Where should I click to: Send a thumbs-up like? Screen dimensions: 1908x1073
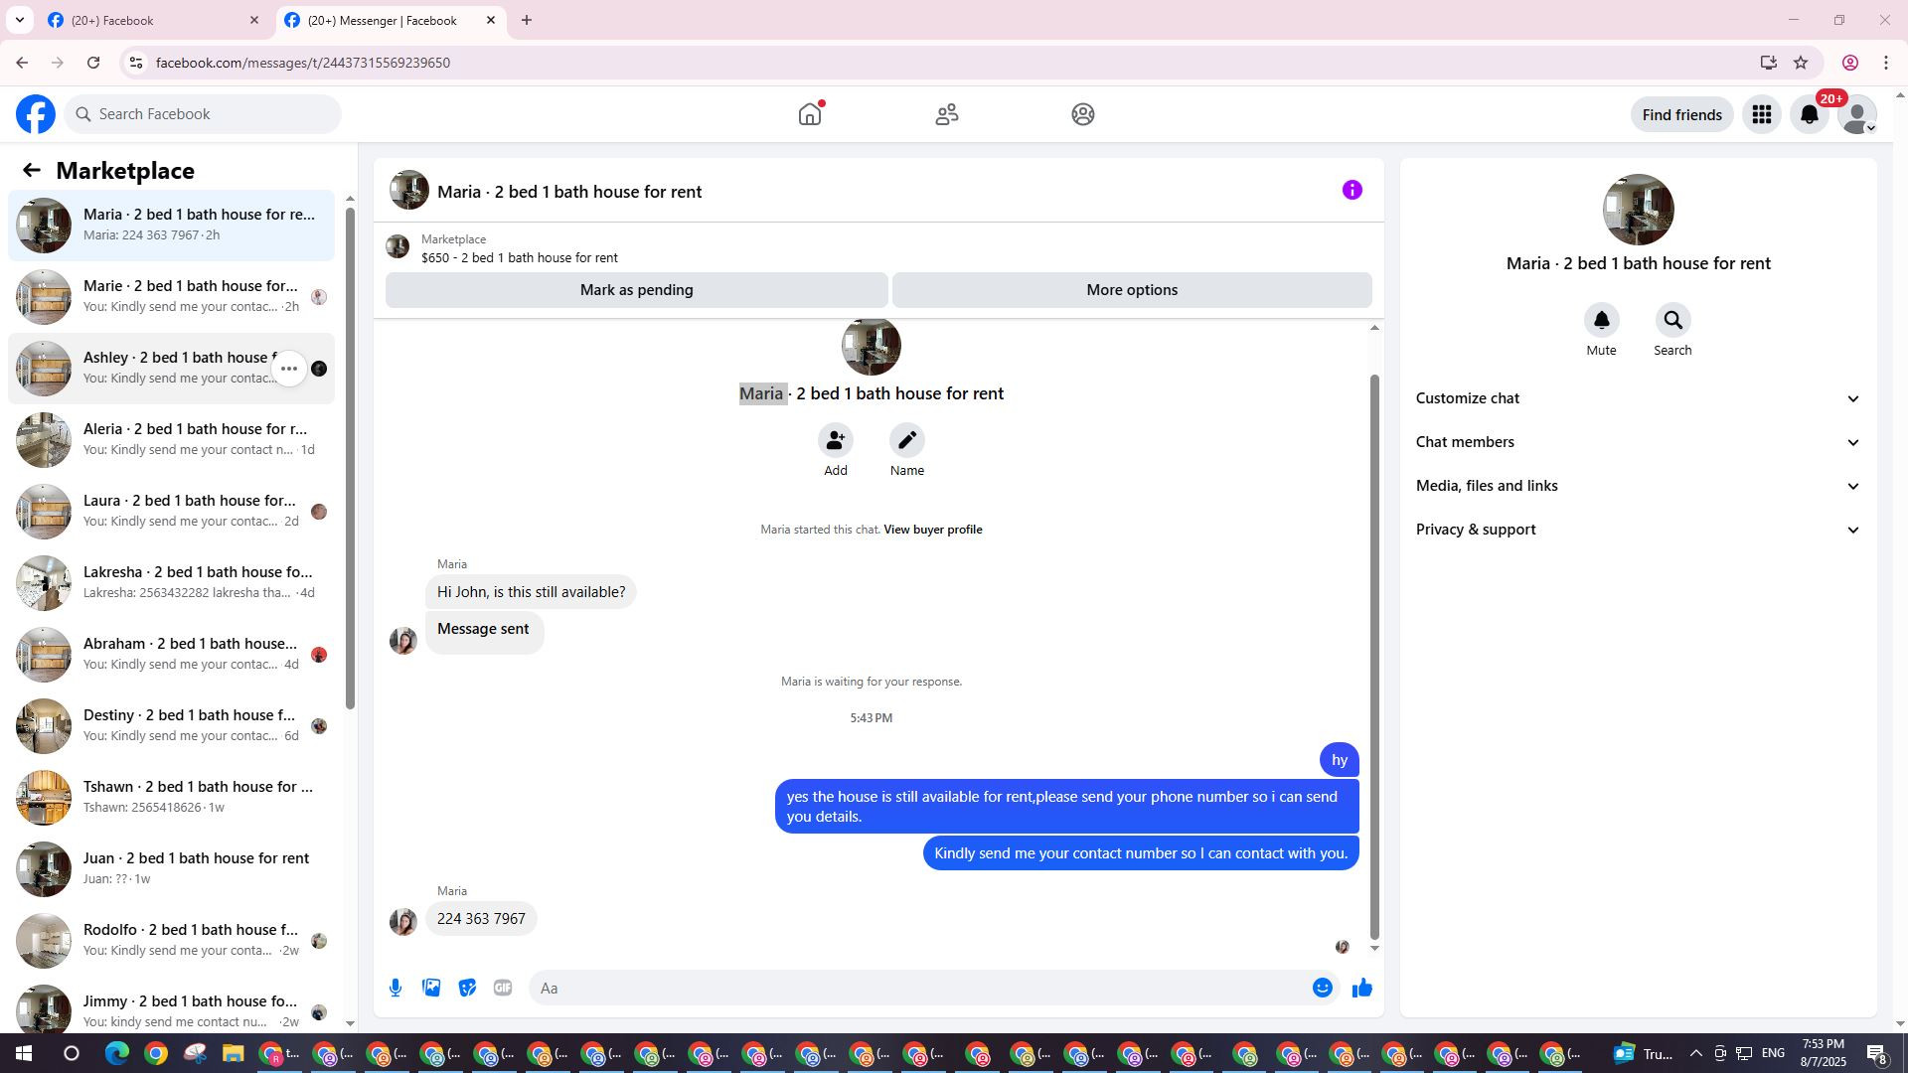coord(1362,988)
